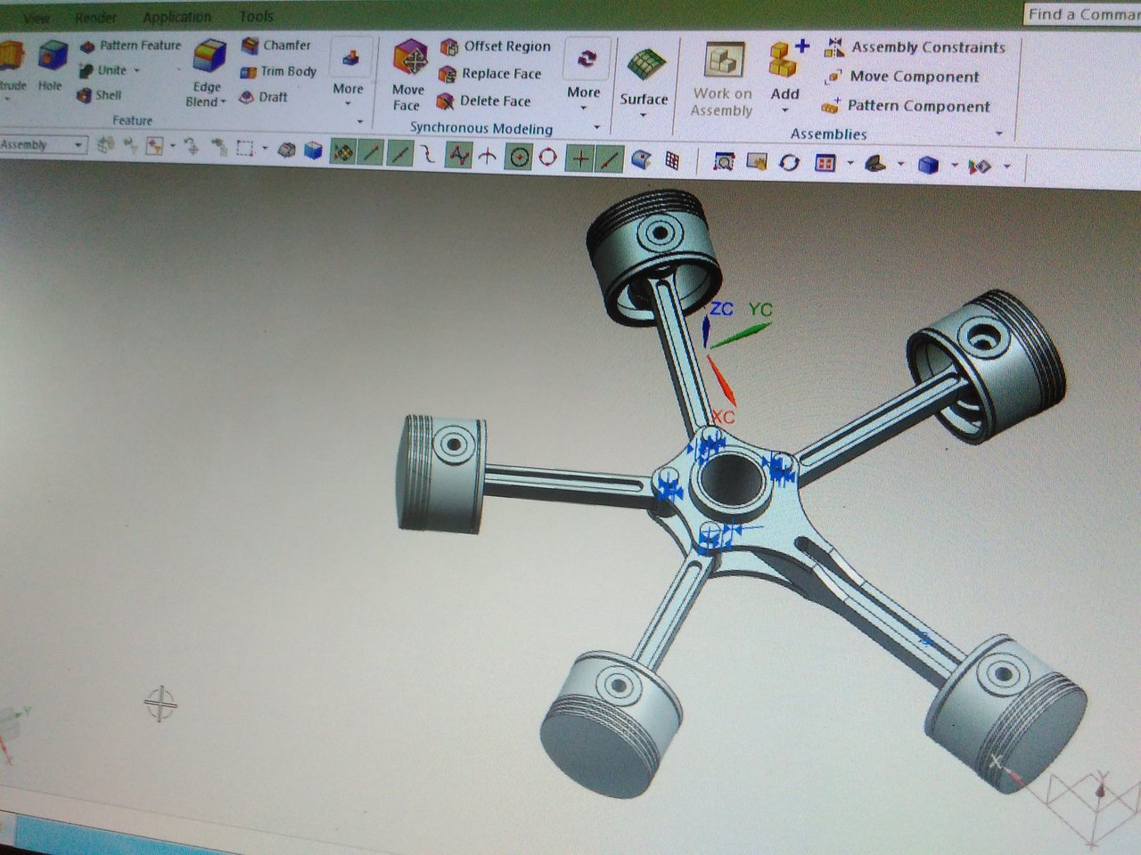This screenshot has width=1141, height=855.
Task: Expand the Surface dropdown arrow
Action: [x=644, y=114]
